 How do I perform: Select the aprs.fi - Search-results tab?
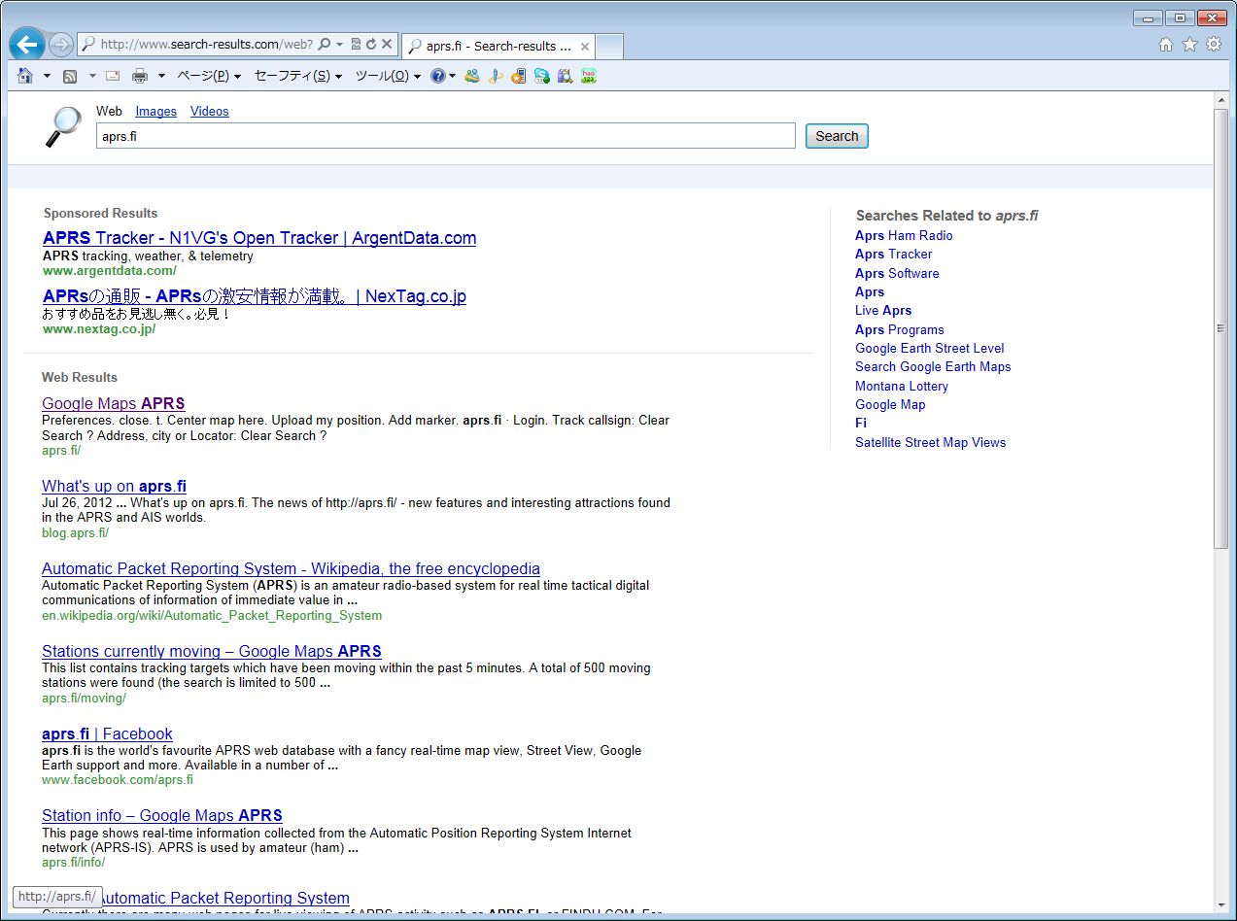tap(498, 47)
